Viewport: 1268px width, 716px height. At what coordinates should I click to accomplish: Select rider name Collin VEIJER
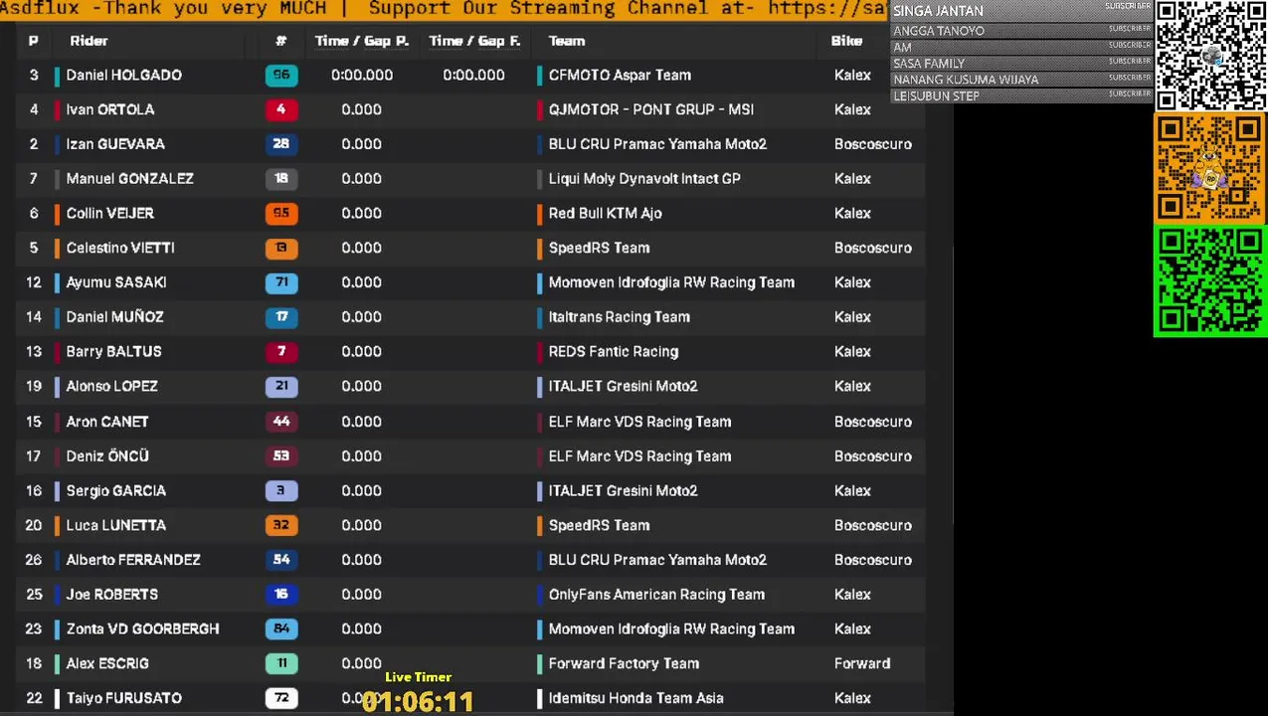pyautogui.click(x=109, y=213)
